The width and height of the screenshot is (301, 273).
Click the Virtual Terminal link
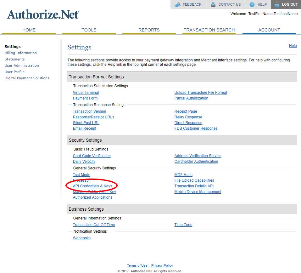(x=86, y=93)
